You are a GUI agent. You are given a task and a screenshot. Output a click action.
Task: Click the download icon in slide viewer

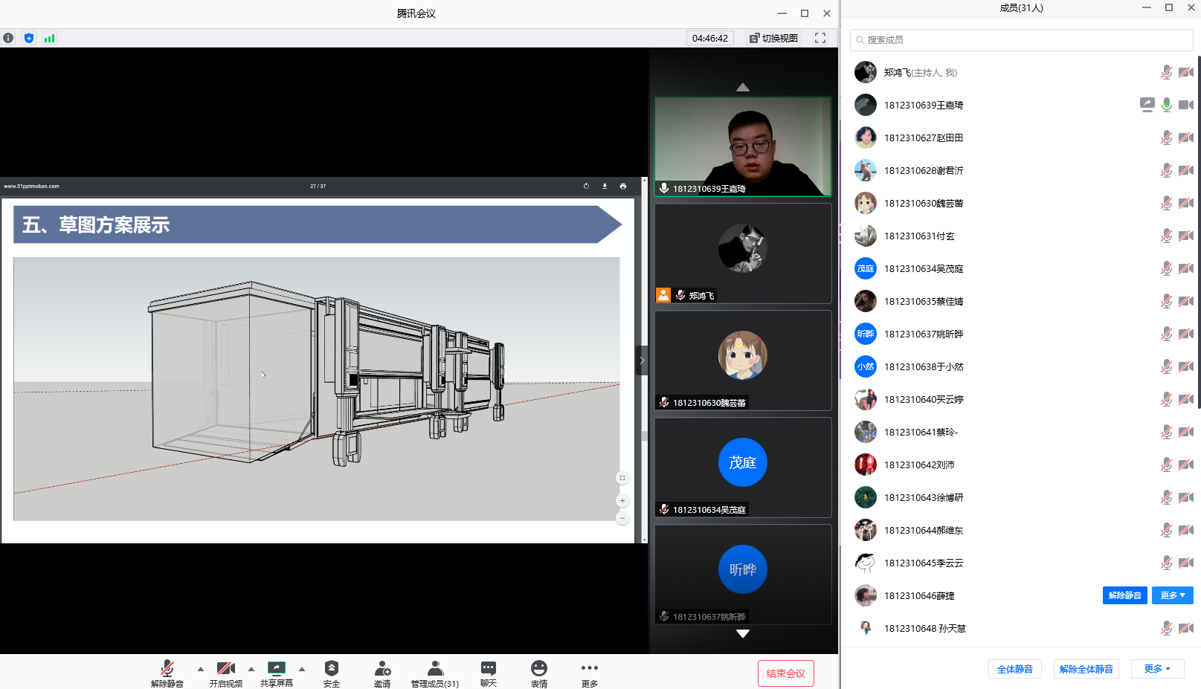point(605,186)
